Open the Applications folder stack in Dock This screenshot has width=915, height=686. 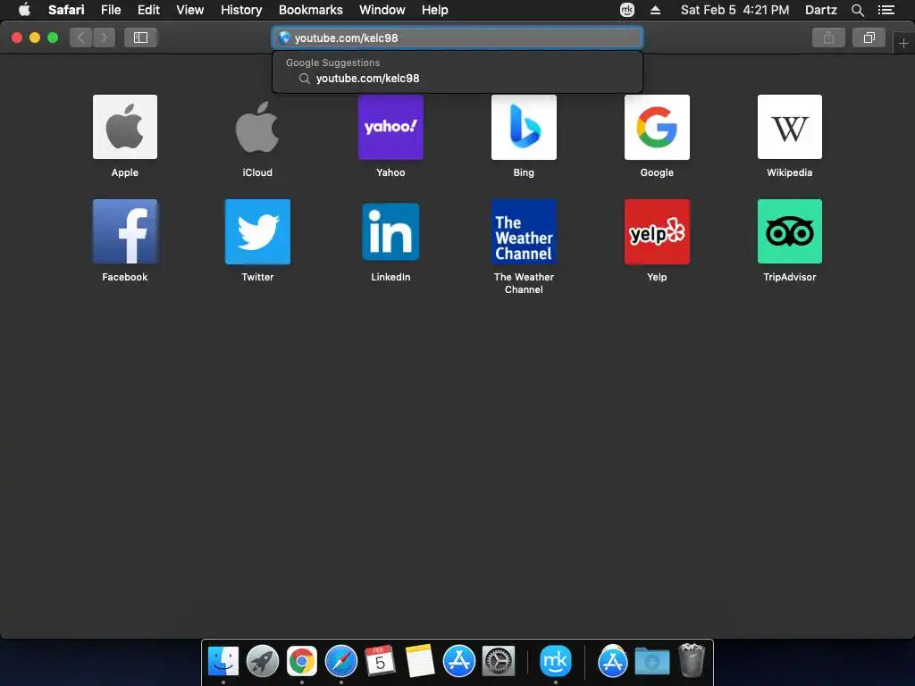click(x=613, y=662)
